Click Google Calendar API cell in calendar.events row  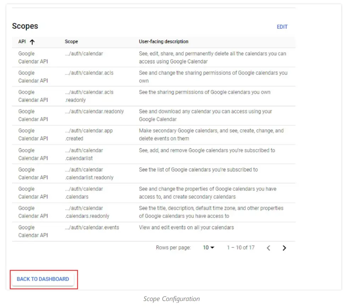click(x=33, y=231)
